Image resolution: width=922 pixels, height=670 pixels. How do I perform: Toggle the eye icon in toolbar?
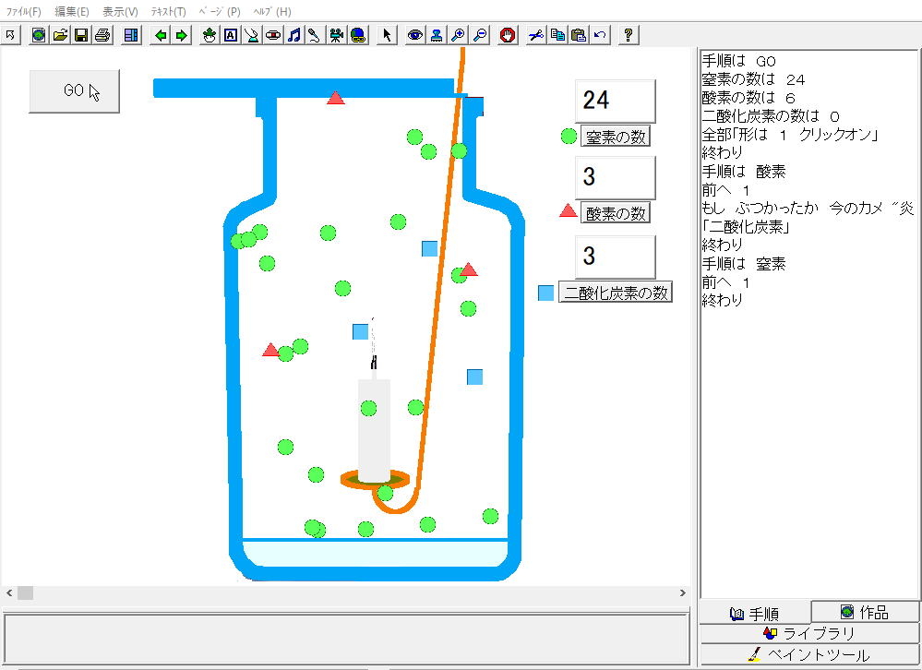415,35
